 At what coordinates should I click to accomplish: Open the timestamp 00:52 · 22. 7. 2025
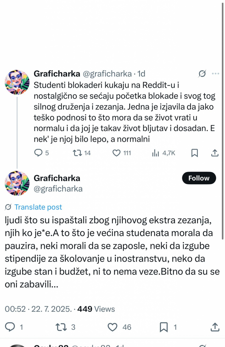(37, 309)
